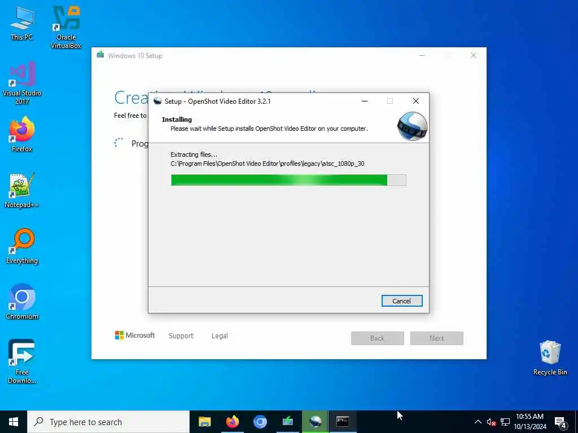Click Back button in Windows 10 Setup
Image resolution: width=578 pixels, height=433 pixels.
point(378,338)
